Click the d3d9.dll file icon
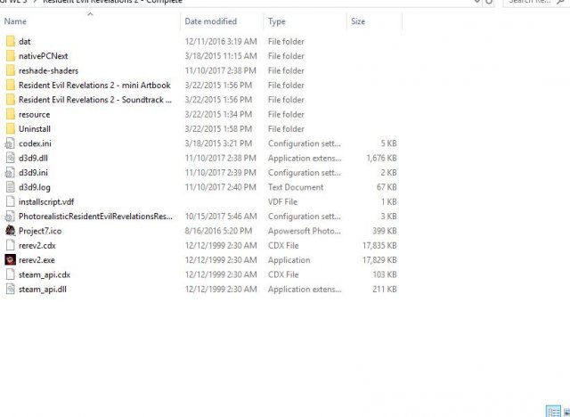 (10, 158)
